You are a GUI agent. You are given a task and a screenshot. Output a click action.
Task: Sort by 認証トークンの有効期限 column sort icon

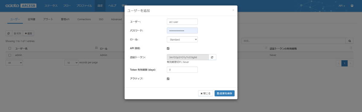(351, 48)
